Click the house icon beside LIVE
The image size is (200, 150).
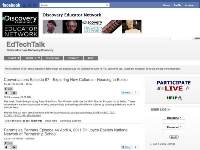click(159, 88)
